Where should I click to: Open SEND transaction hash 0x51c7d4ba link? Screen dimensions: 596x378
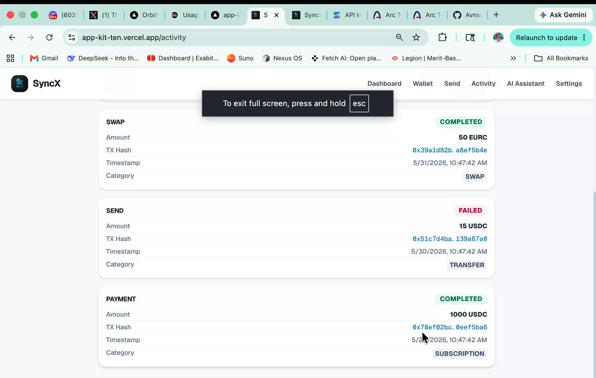tap(449, 239)
